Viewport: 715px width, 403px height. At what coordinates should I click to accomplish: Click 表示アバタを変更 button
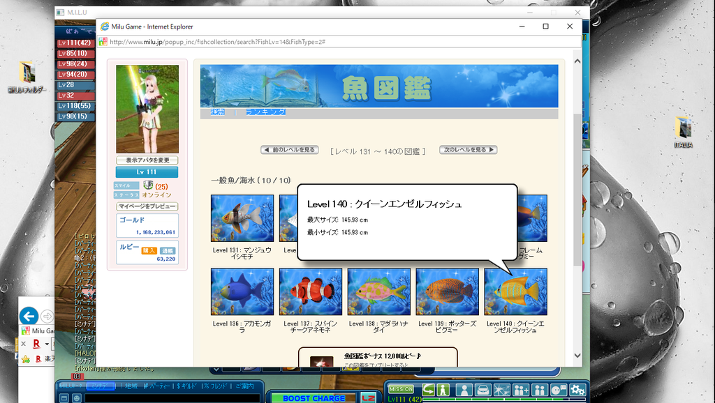coord(147,160)
